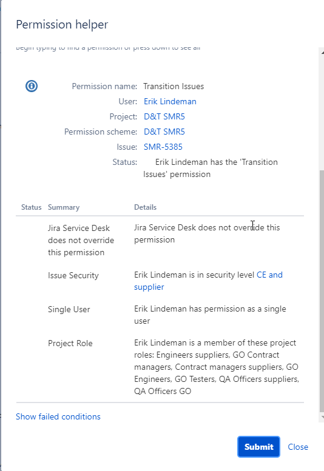Viewport: 324px width, 471px height.
Task: Click the dialog's vertical scrollbar thumb
Action: point(322,291)
